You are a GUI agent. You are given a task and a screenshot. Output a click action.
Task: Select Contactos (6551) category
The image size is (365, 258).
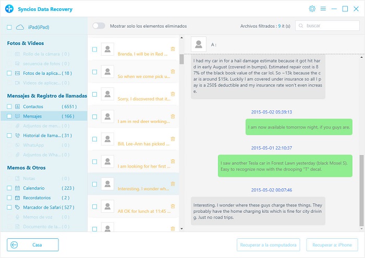point(44,106)
